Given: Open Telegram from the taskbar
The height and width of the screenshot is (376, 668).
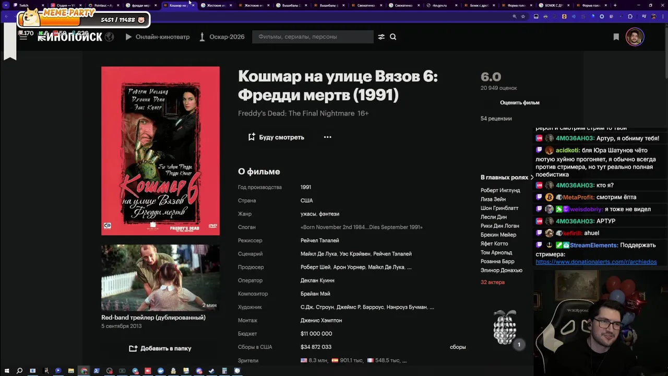Looking at the screenshot, I should tap(135, 371).
